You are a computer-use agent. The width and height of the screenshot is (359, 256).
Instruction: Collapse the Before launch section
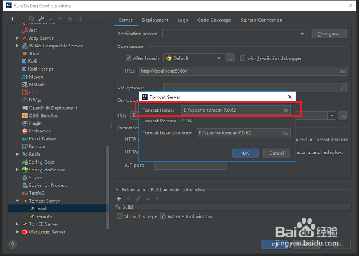coord(117,189)
